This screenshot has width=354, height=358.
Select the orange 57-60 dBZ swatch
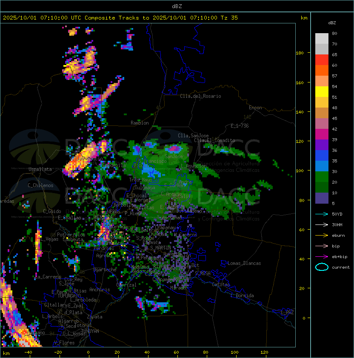322,71
